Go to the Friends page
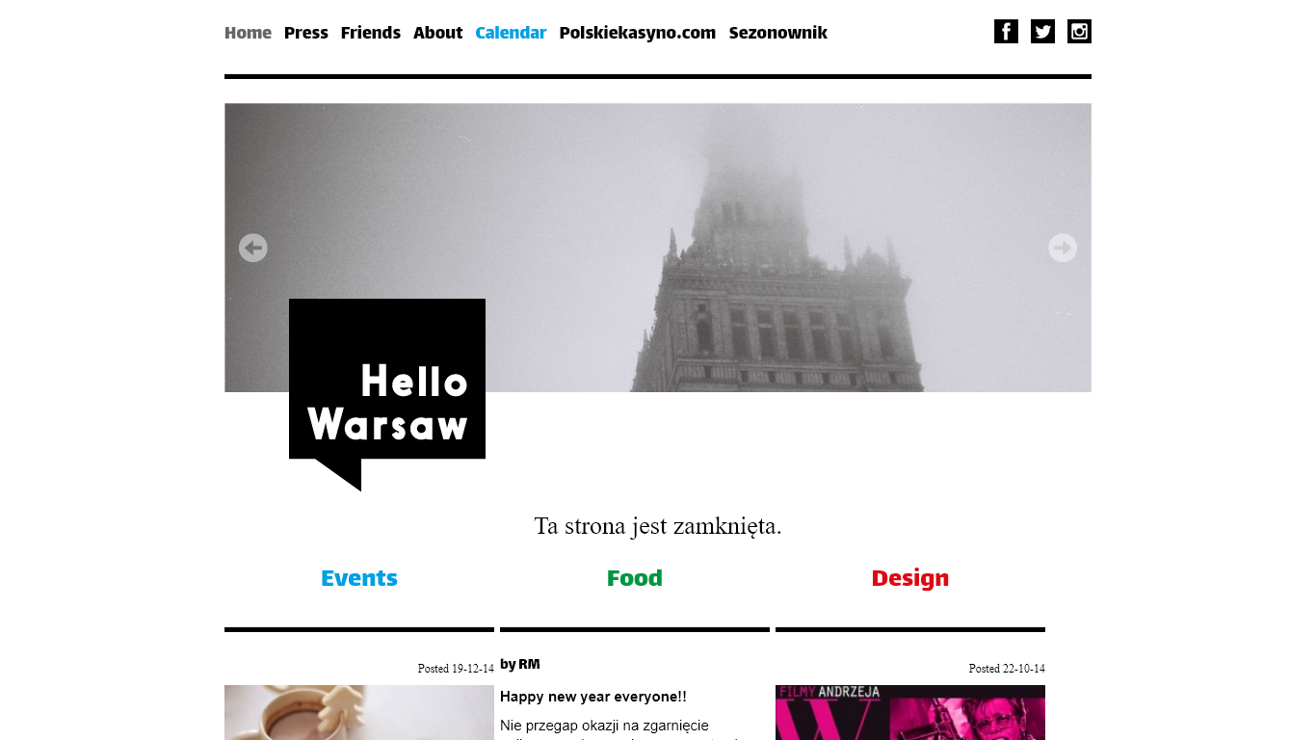 371,33
